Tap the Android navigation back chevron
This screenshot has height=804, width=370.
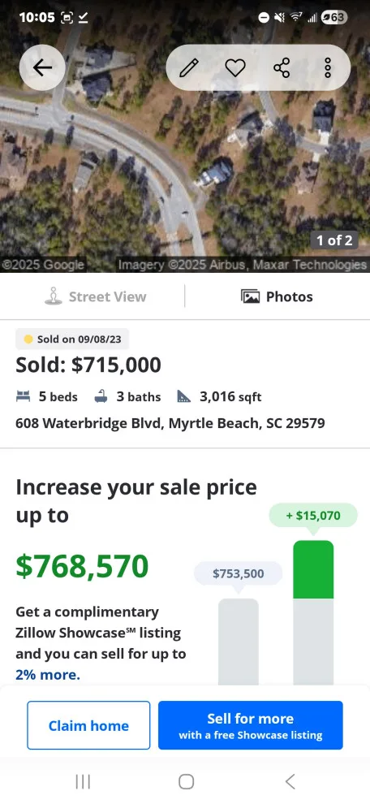[290, 781]
